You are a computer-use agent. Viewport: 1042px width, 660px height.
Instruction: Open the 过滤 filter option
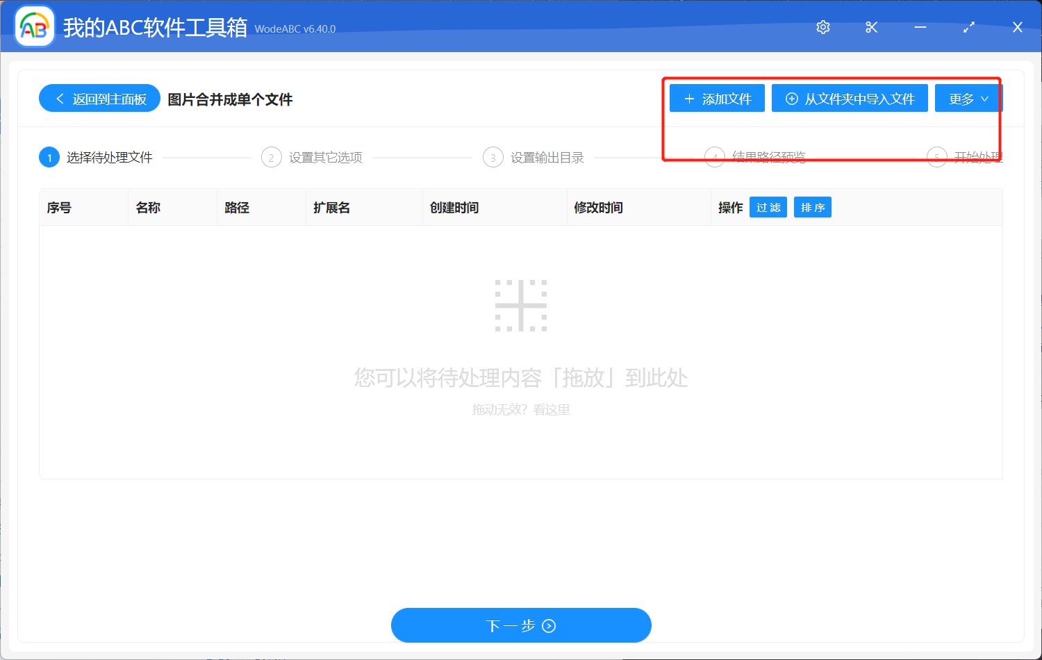tap(768, 207)
